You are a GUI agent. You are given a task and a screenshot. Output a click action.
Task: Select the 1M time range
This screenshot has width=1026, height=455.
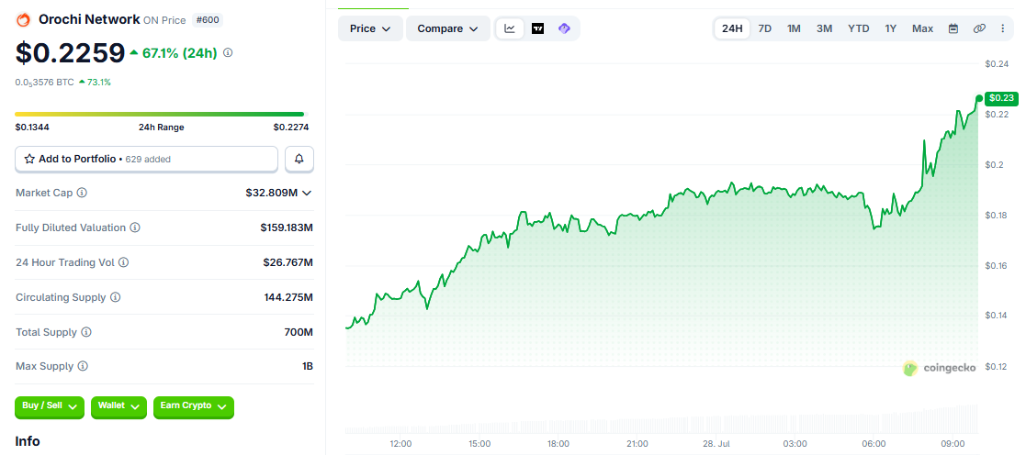coord(794,28)
